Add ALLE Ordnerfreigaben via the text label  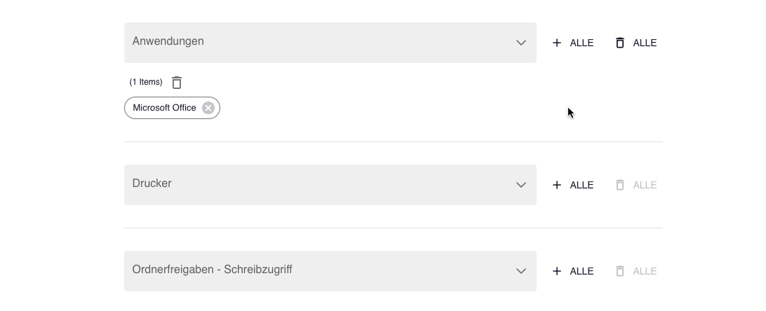click(582, 271)
